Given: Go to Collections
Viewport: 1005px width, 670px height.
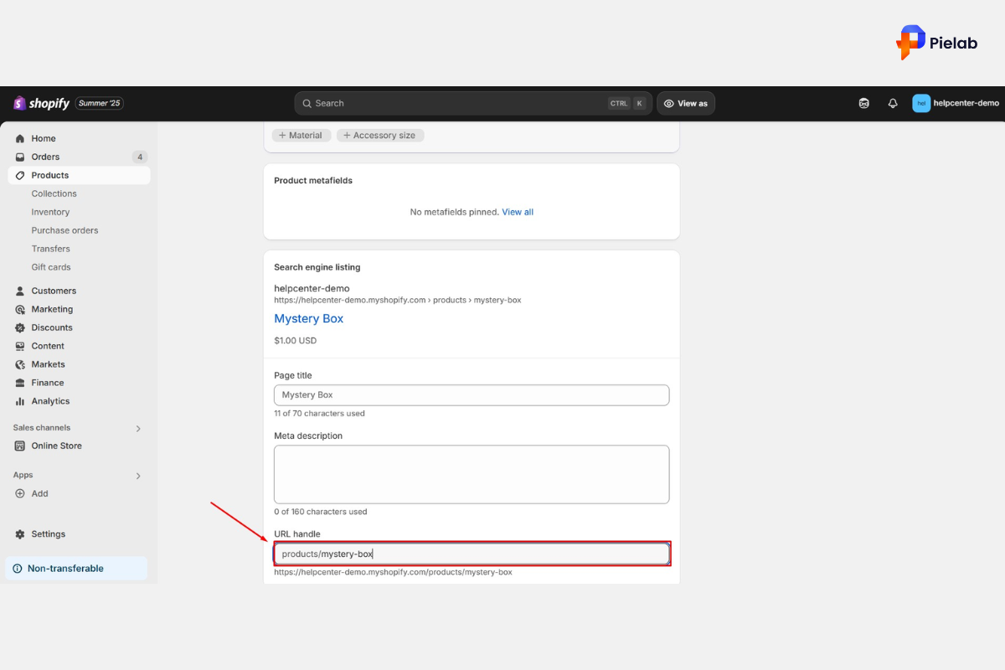Looking at the screenshot, I should click(54, 193).
